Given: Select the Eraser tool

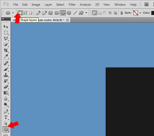Looking at the screenshot, I should (x=6, y=87).
